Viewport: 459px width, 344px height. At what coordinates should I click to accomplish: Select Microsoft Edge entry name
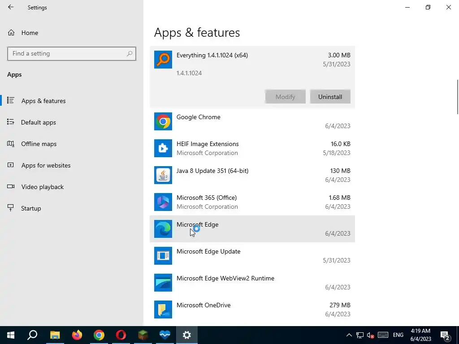[197, 224]
